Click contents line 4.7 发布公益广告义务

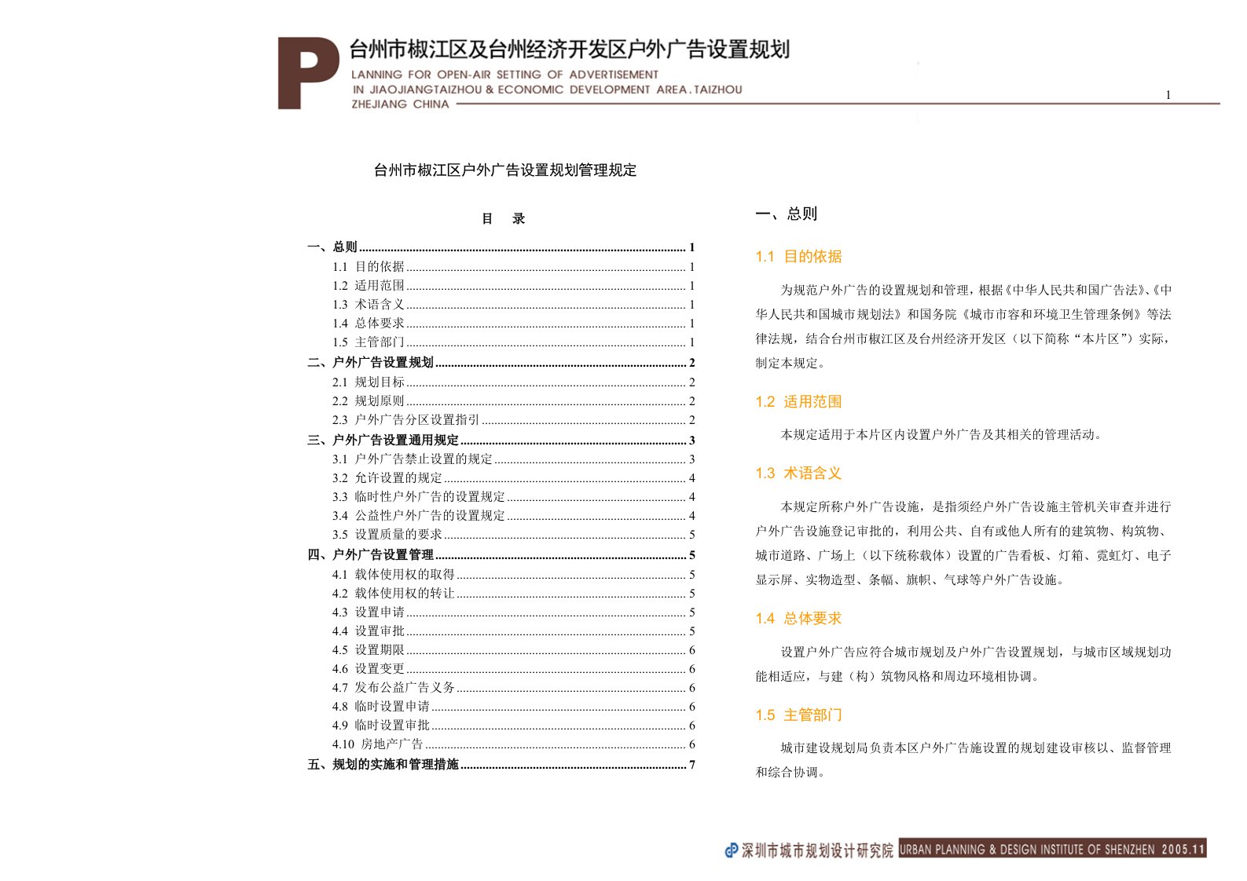point(513,688)
